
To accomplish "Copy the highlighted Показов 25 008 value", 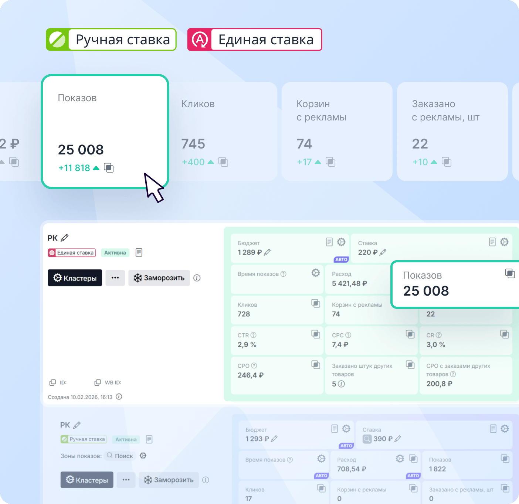I will (510, 273).
